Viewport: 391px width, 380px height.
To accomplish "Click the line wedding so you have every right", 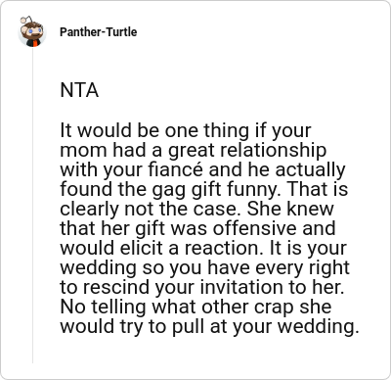I will [204, 267].
